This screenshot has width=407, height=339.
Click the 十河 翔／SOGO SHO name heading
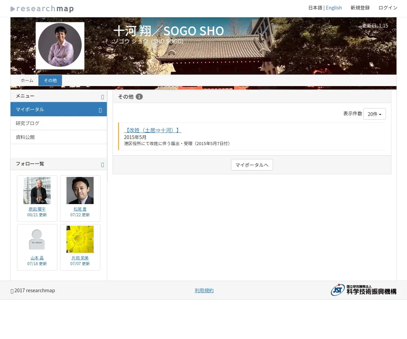pos(169,31)
